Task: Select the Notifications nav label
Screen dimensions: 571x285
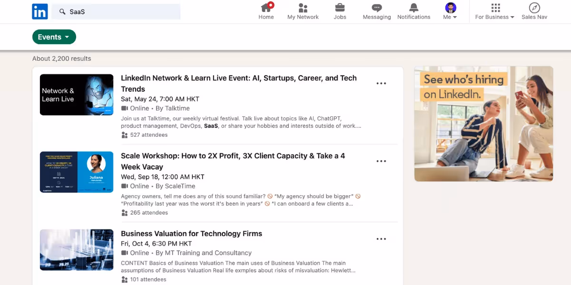Action: click(414, 17)
